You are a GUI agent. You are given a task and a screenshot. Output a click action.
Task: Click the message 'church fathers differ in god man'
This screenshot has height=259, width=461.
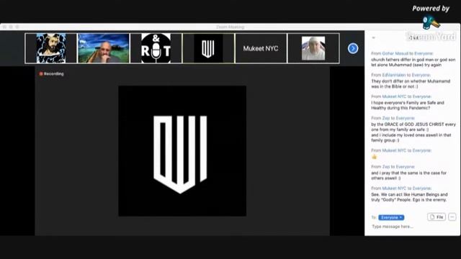click(x=413, y=63)
